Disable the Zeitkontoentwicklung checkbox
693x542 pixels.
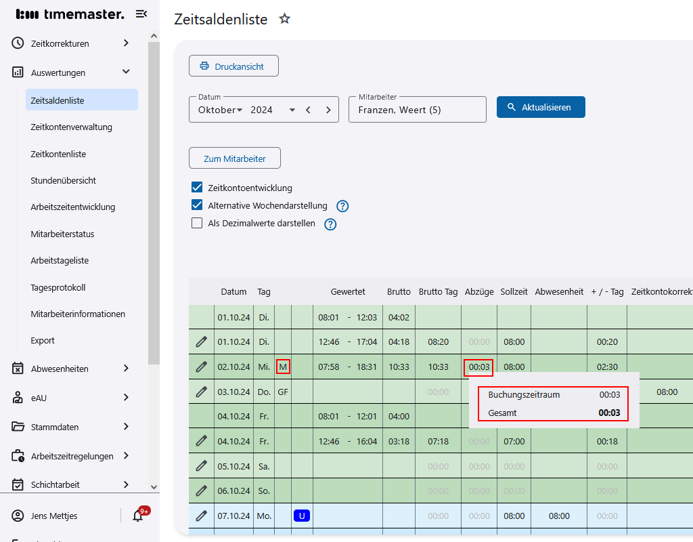[x=196, y=188]
